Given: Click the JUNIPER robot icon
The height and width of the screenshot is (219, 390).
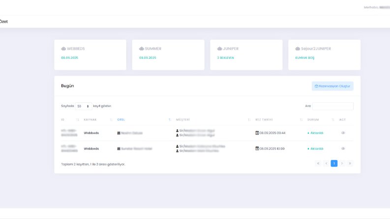Looking at the screenshot, I should point(220,49).
